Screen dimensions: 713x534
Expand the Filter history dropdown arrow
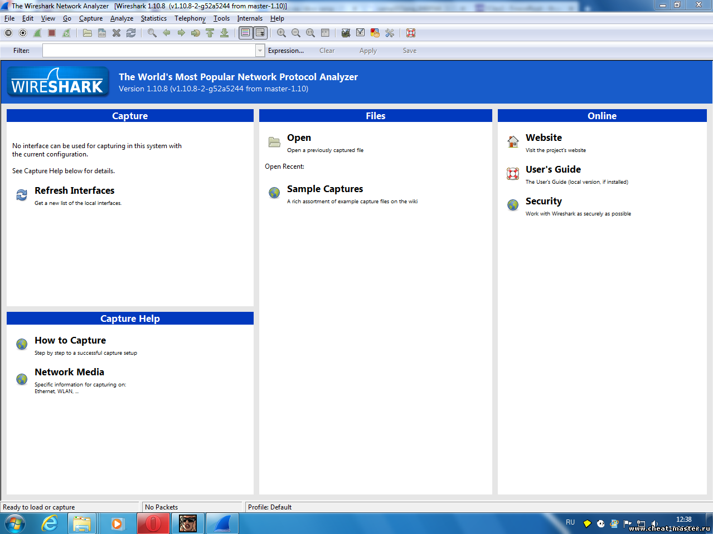pos(260,51)
